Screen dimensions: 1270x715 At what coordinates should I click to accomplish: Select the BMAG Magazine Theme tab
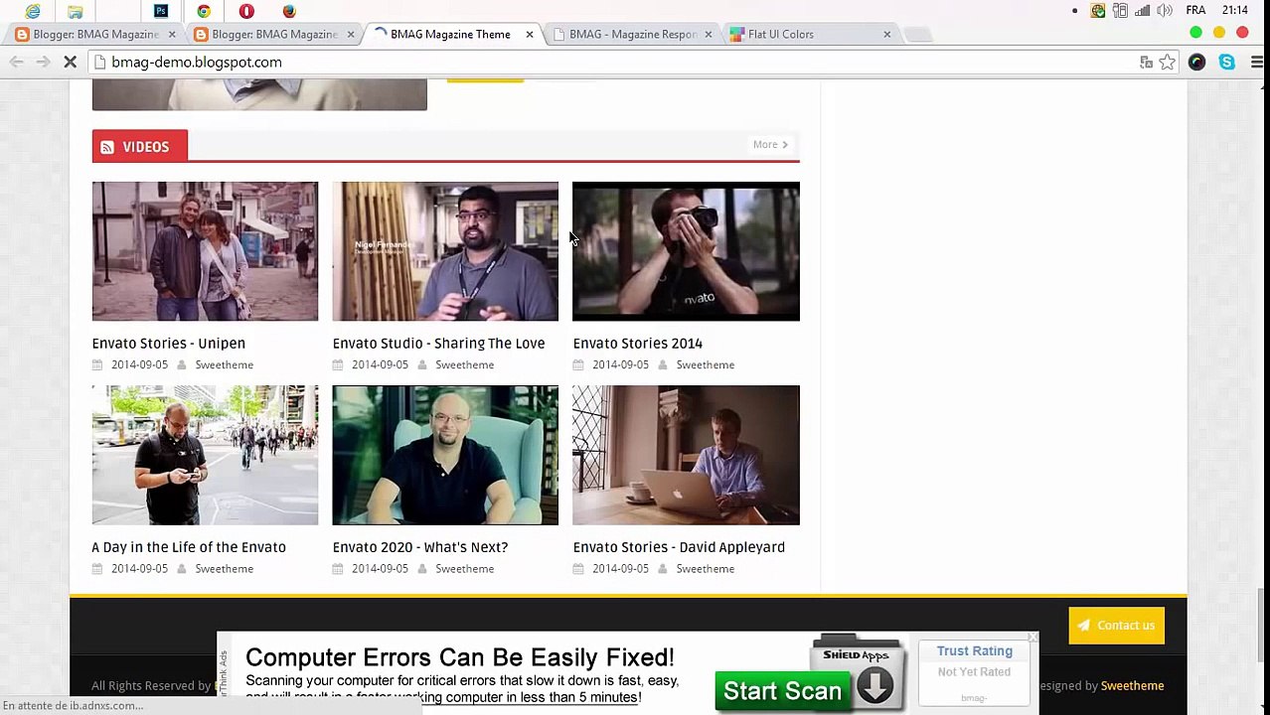click(x=450, y=34)
